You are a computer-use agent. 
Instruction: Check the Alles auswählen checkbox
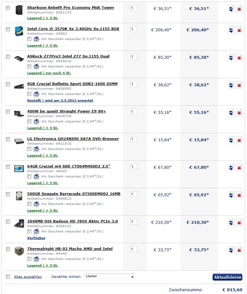[8, 277]
